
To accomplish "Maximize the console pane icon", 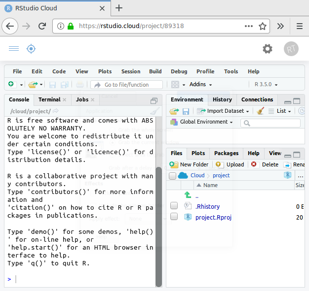I will (x=154, y=101).
